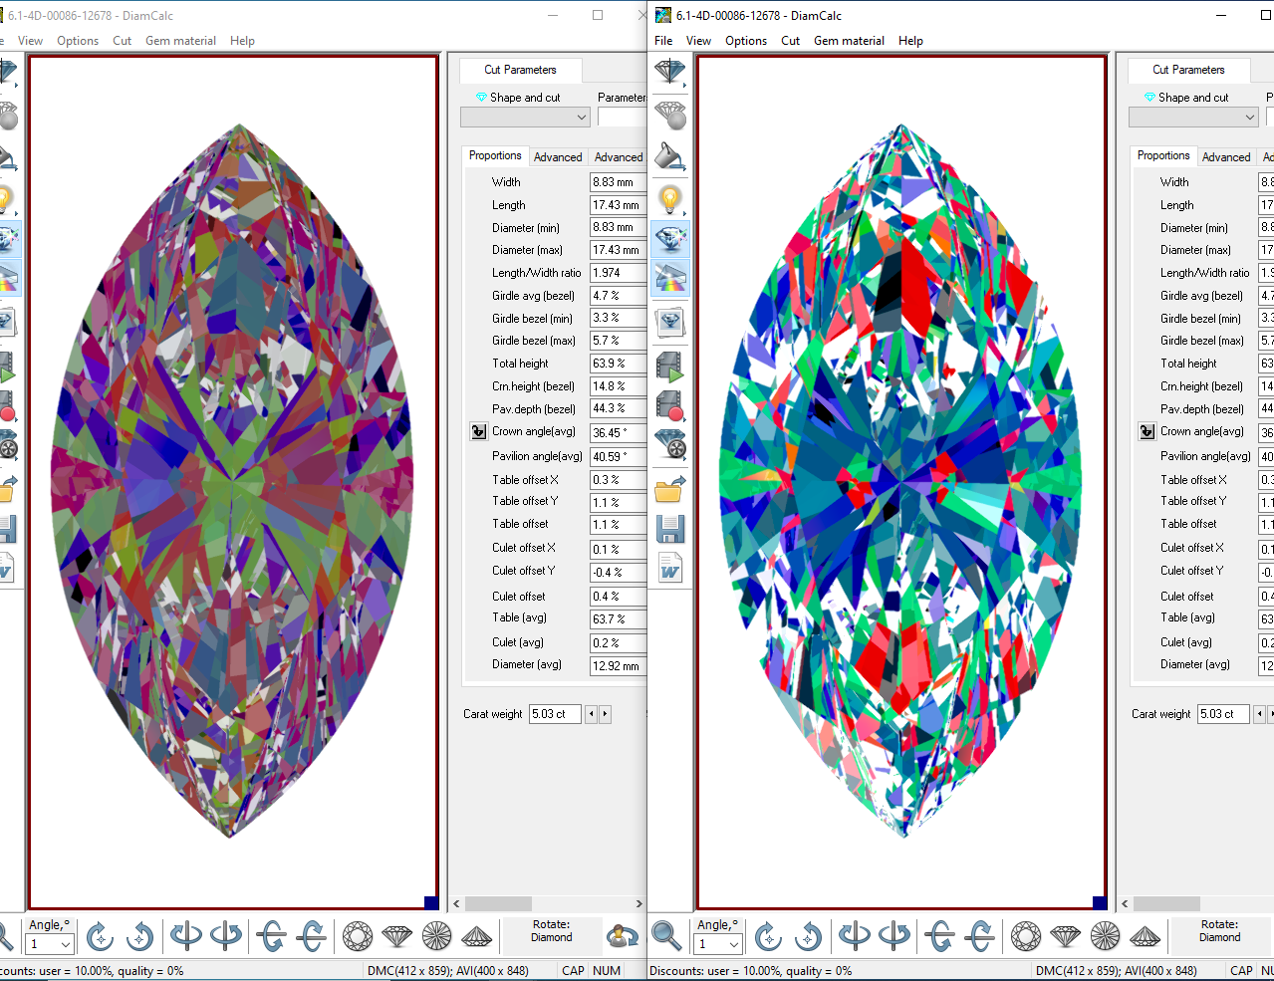Click Pavilion angle(avg) value in left window
The height and width of the screenshot is (981, 1274).
tap(619, 457)
